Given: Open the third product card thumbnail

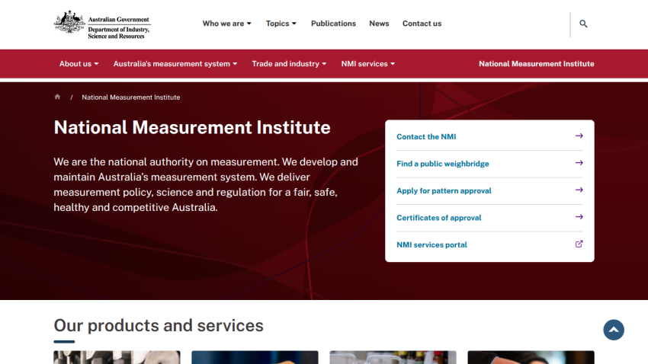Looking at the screenshot, I should pos(393,357).
